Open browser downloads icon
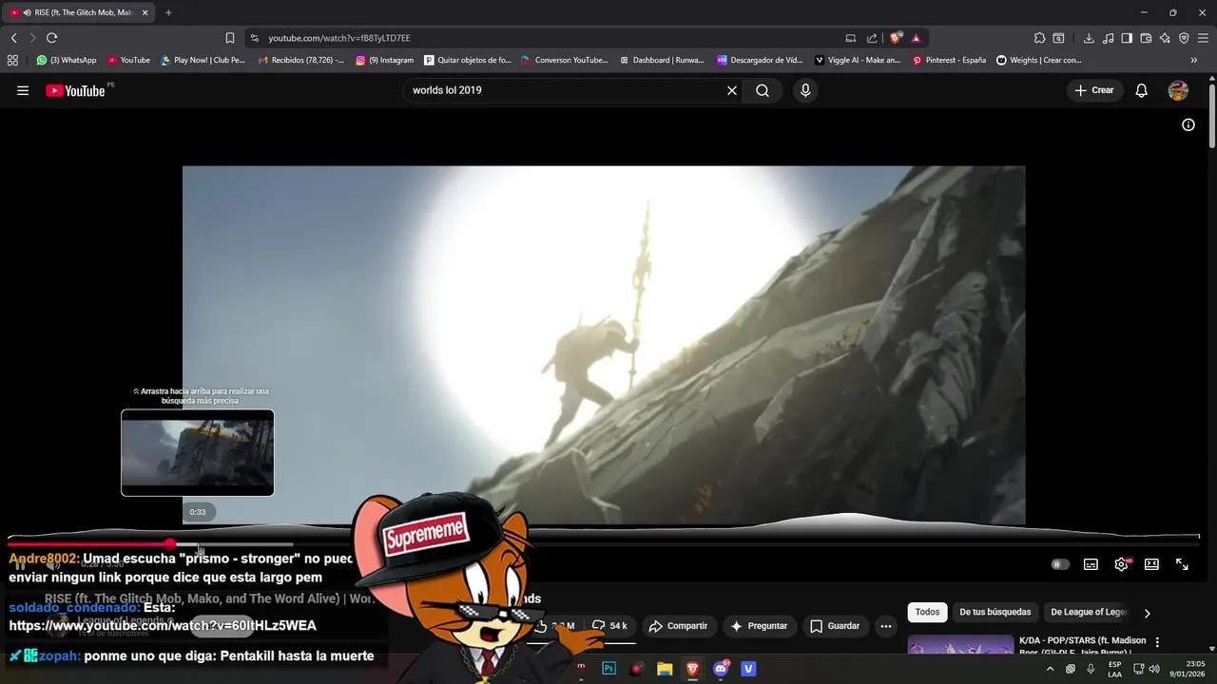 pos(1089,38)
